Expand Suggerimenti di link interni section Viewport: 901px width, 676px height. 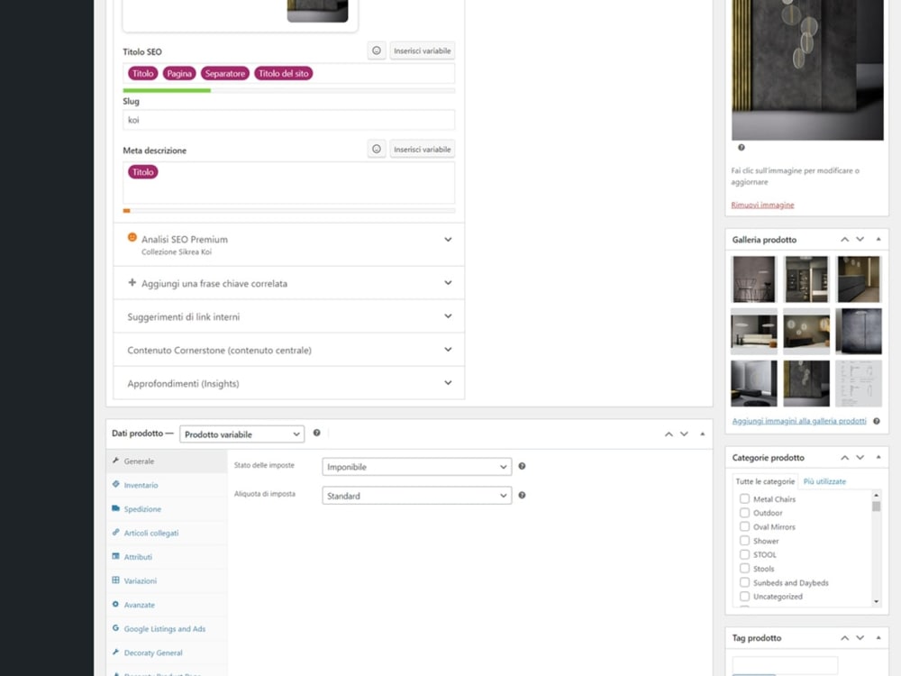click(x=288, y=316)
